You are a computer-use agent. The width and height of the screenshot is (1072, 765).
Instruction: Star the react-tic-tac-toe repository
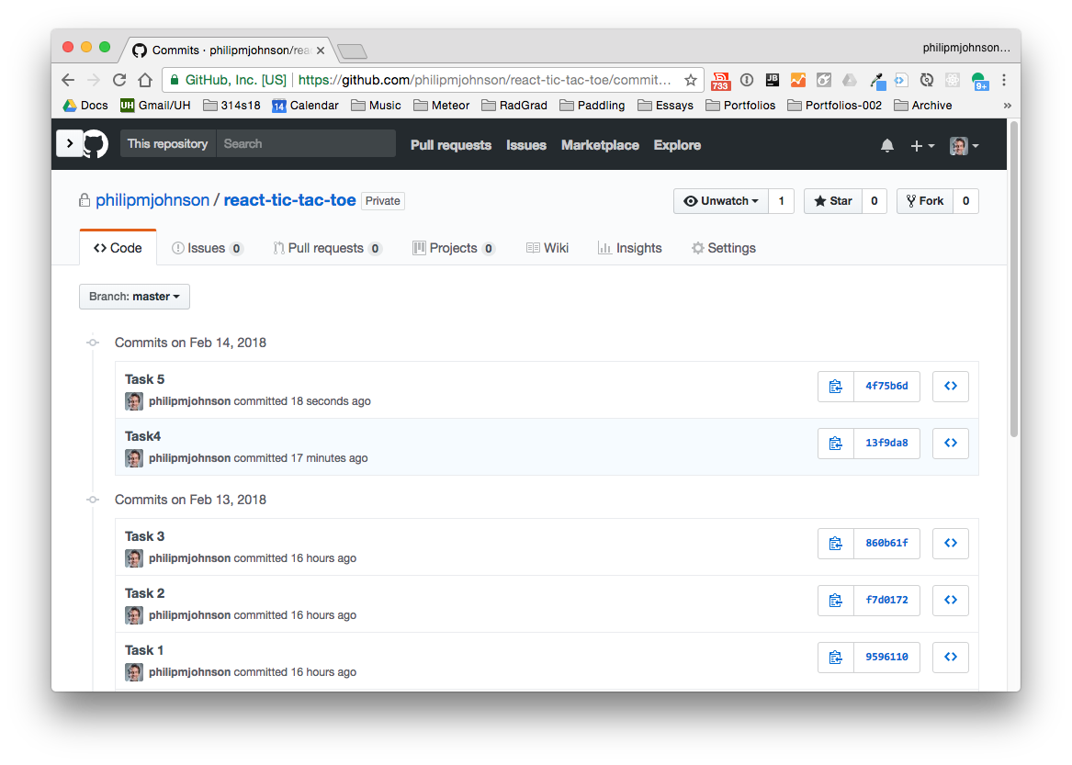832,201
